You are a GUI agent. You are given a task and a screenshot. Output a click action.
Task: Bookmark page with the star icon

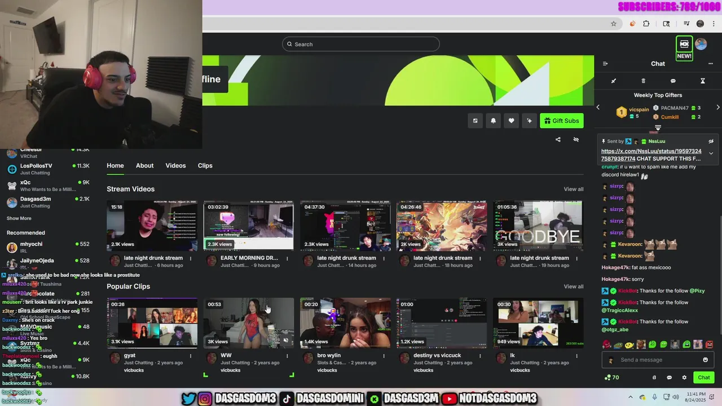click(614, 24)
